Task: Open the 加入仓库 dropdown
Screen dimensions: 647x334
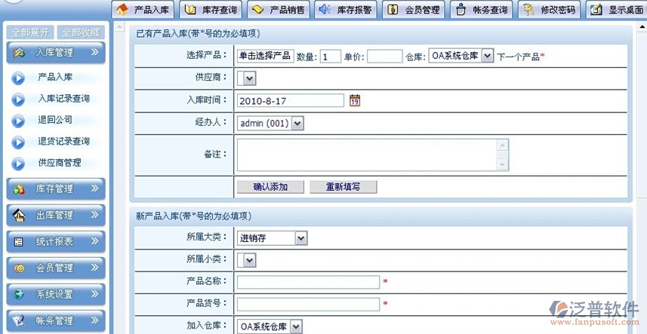Action: click(270, 327)
